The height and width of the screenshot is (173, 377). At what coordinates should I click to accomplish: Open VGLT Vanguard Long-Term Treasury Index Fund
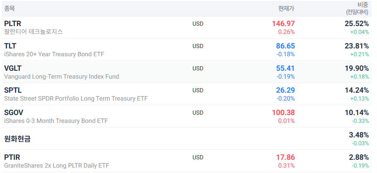coord(186,72)
